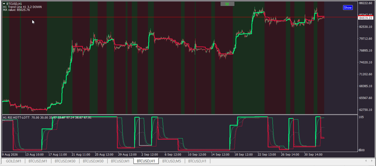This screenshot has height=166, width=376.
Task: Click the 71202.60 price axis label
Action: (365, 74)
